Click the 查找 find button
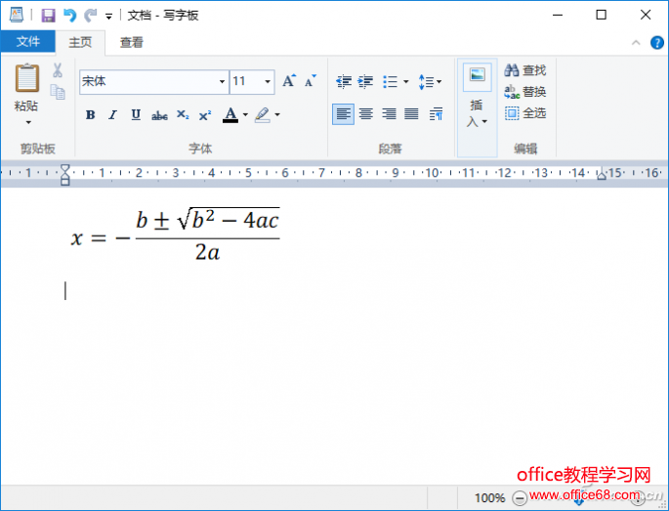Screen dimensions: 669x511 (x=525, y=70)
